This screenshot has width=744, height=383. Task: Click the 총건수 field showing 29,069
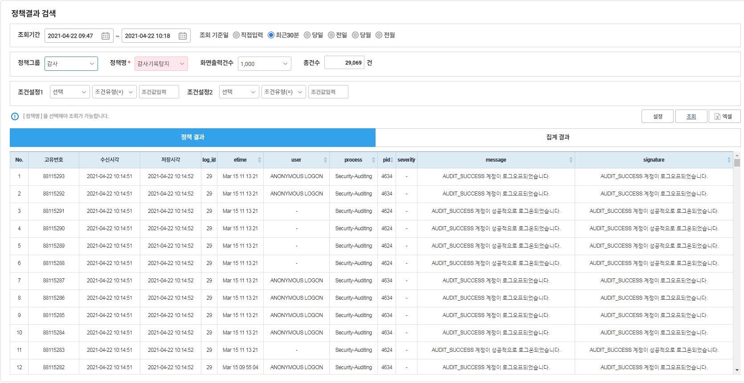(x=344, y=63)
